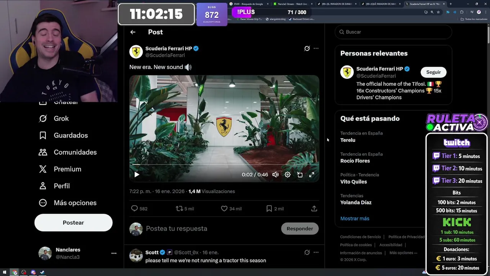Open Todos los marcadores folder
490x276 pixels.
(x=474, y=19)
